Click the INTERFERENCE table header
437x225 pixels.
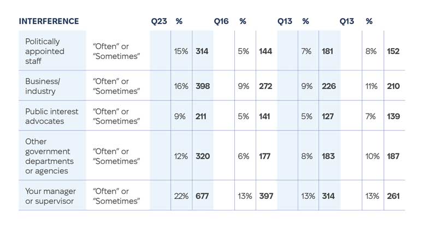[49, 21]
